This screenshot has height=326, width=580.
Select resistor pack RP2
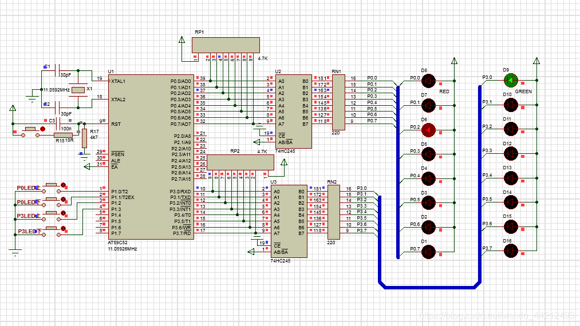pyautogui.click(x=240, y=162)
